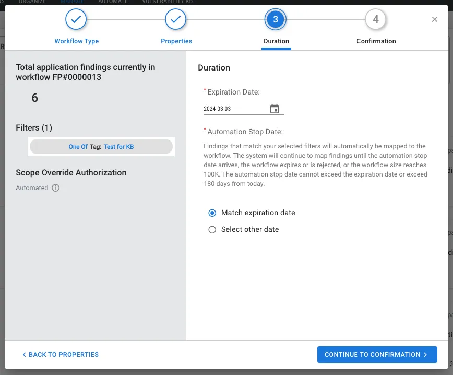The image size is (453, 375).
Task: Go back via Back to Properties
Action: tap(61, 355)
